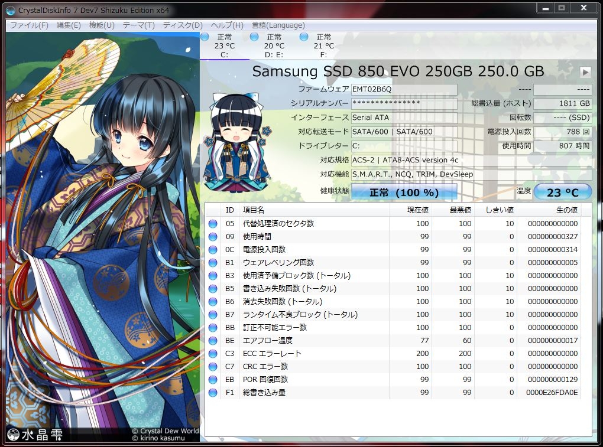The image size is (603, 447).
Task: Minimize the CrystalDiskInfo window
Action: (x=546, y=8)
